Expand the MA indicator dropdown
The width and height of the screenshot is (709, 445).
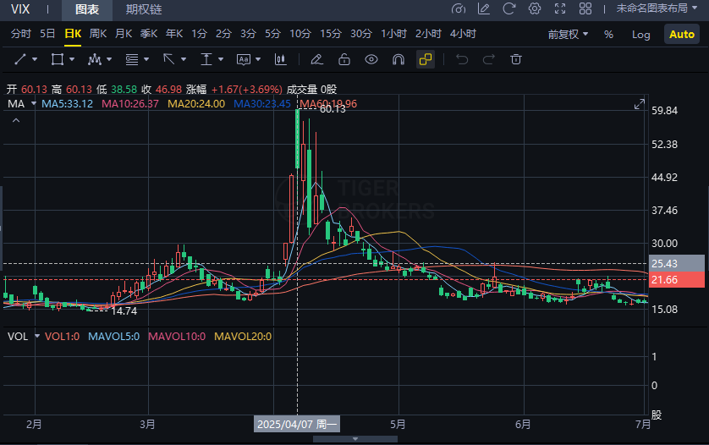click(x=34, y=104)
